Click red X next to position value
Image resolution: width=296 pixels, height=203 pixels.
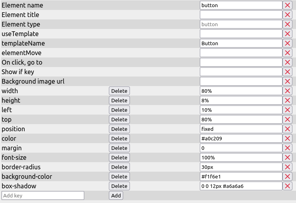[287, 129]
